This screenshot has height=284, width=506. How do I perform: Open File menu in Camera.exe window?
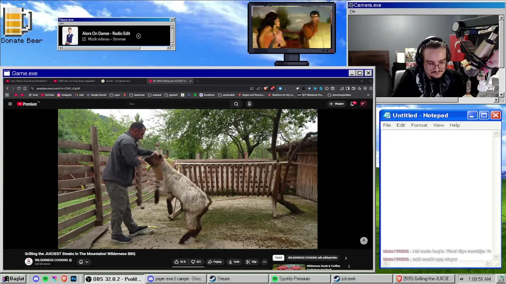(x=352, y=11)
